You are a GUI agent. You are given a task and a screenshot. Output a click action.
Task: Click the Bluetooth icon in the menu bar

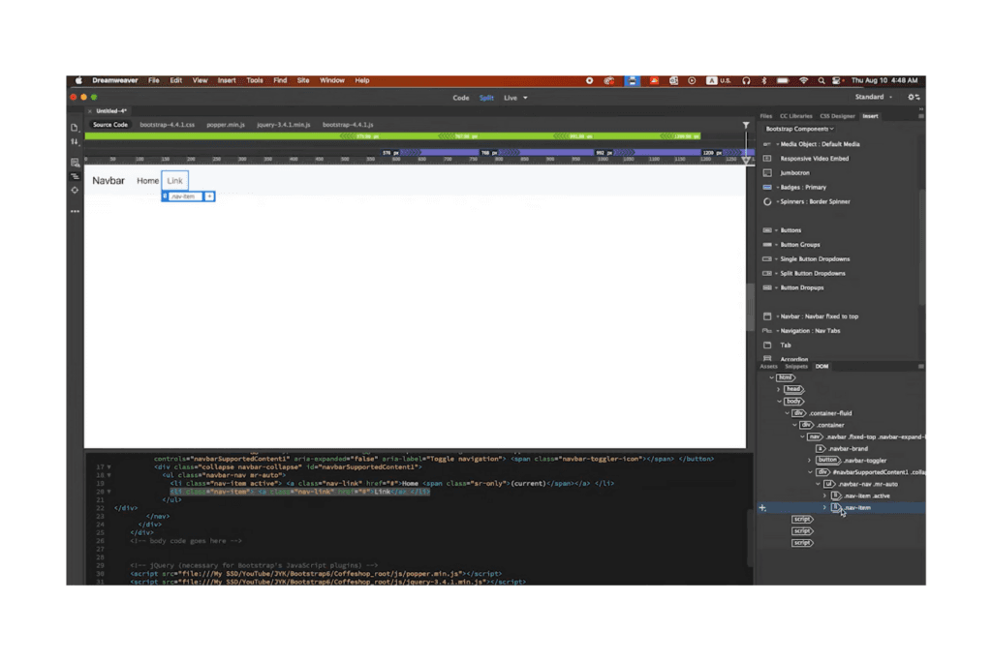pos(763,81)
